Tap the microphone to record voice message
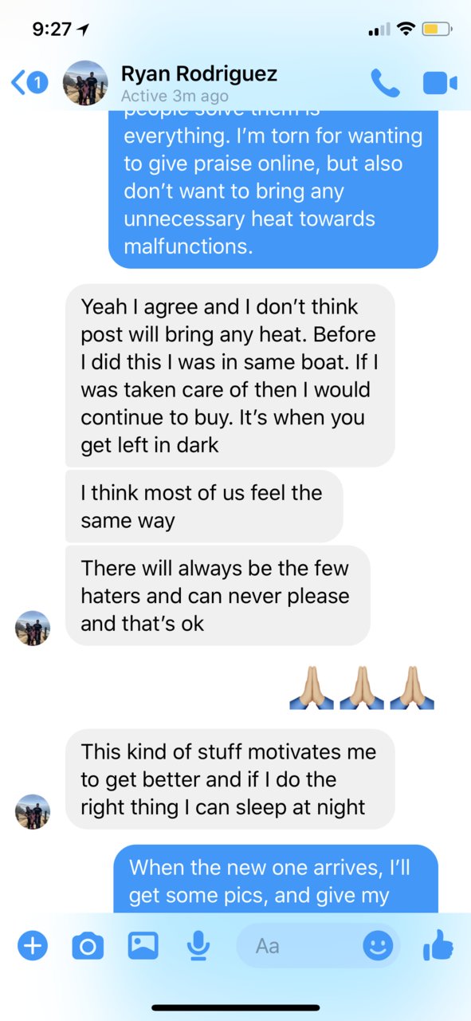Image resolution: width=471 pixels, height=1021 pixels. (x=198, y=946)
